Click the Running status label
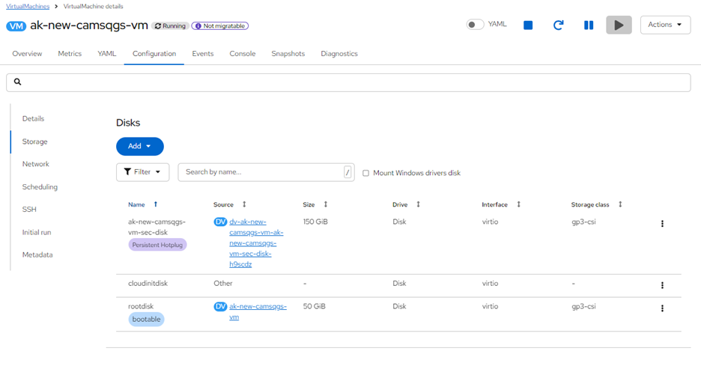 (170, 26)
